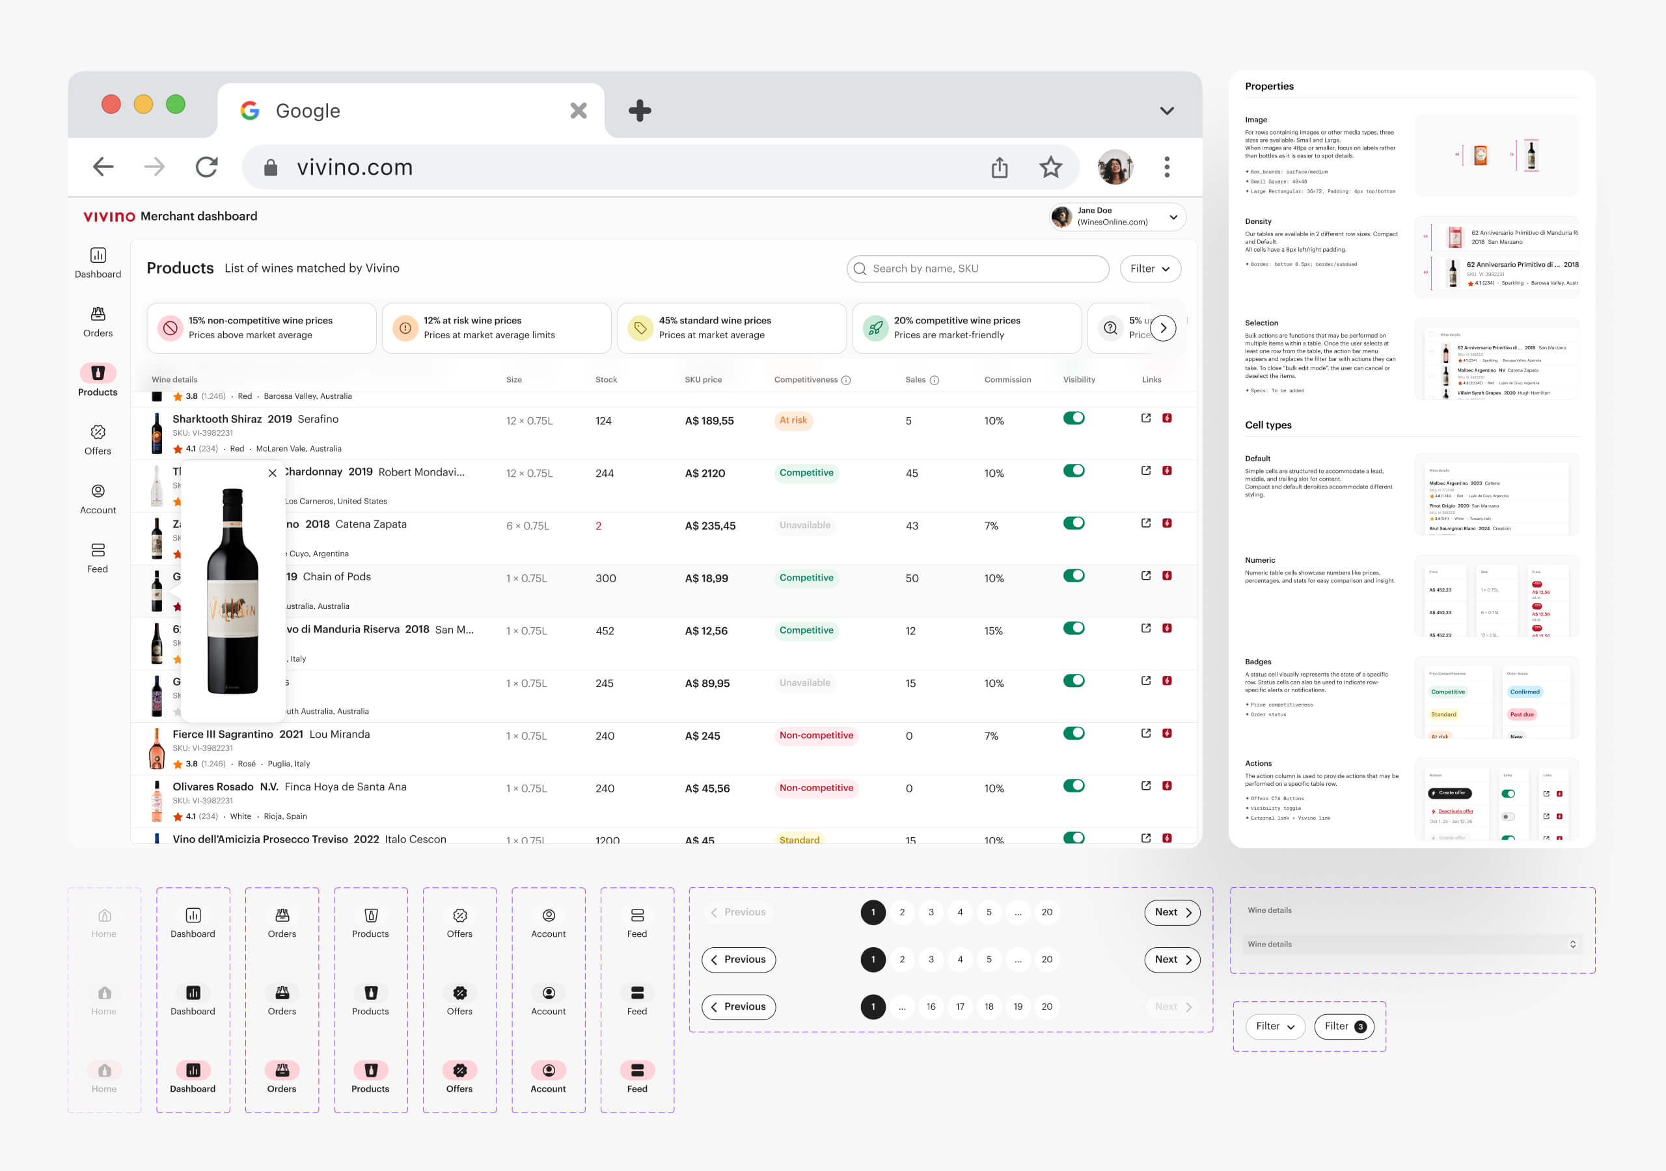Screen dimensions: 1666x1171
Task: Select the 12% at risk wine prices card
Action: coord(497,328)
